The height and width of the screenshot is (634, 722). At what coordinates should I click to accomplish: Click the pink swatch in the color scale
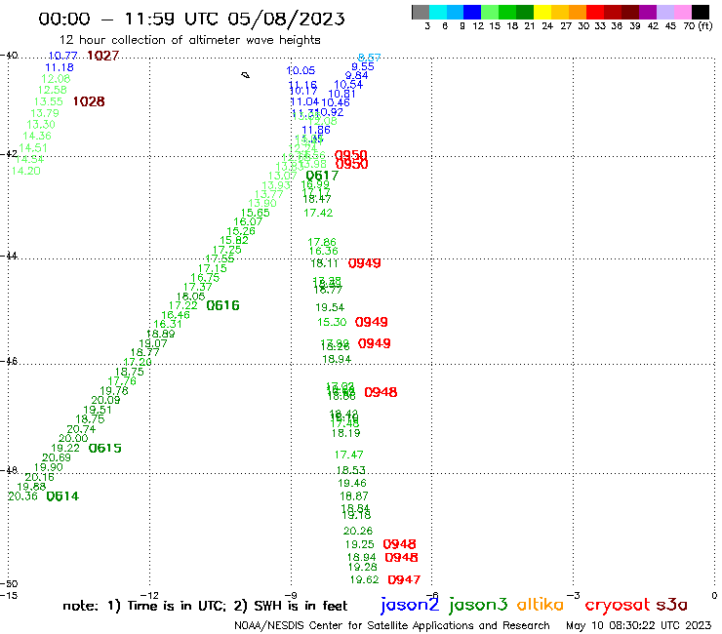(x=682, y=12)
